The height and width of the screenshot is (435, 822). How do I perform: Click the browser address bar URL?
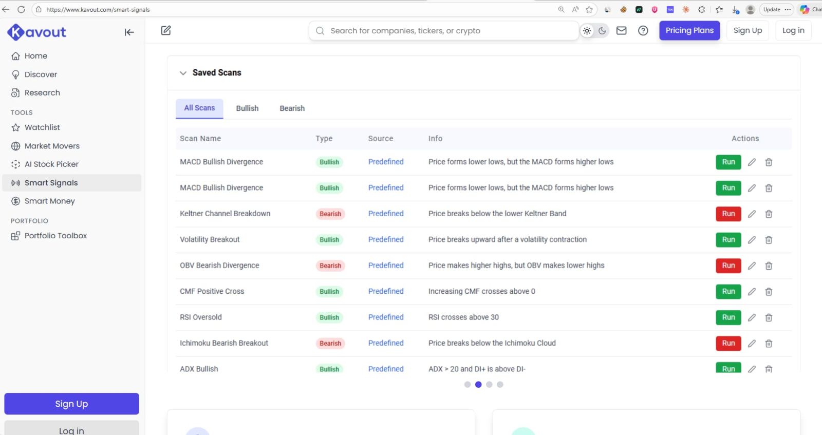[x=98, y=9]
